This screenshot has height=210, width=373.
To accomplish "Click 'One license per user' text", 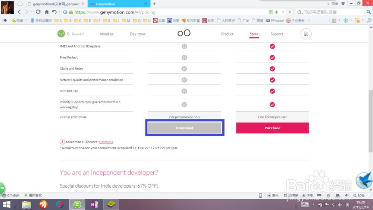I will (x=272, y=117).
